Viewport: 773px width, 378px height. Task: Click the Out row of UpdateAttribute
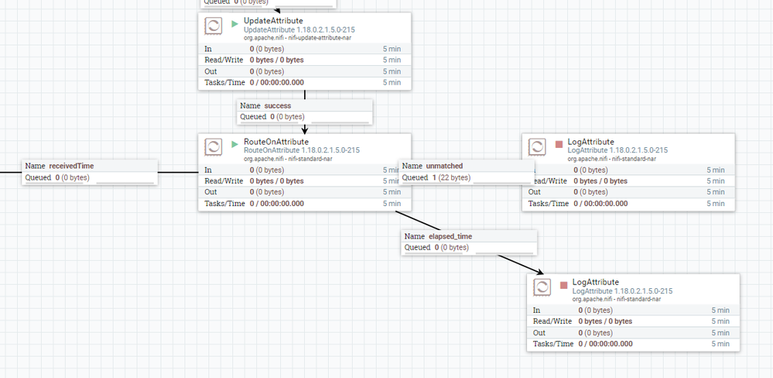305,71
